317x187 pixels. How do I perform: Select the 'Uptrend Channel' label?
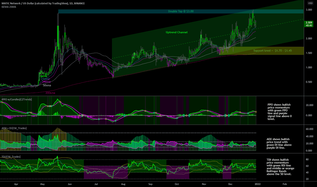pyautogui.click(x=177, y=32)
